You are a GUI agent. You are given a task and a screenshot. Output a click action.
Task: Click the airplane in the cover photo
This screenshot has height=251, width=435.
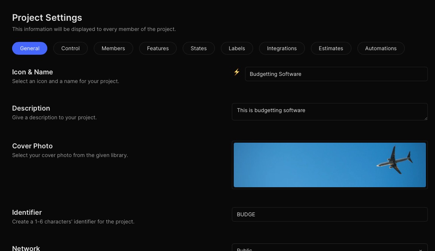point(395,160)
